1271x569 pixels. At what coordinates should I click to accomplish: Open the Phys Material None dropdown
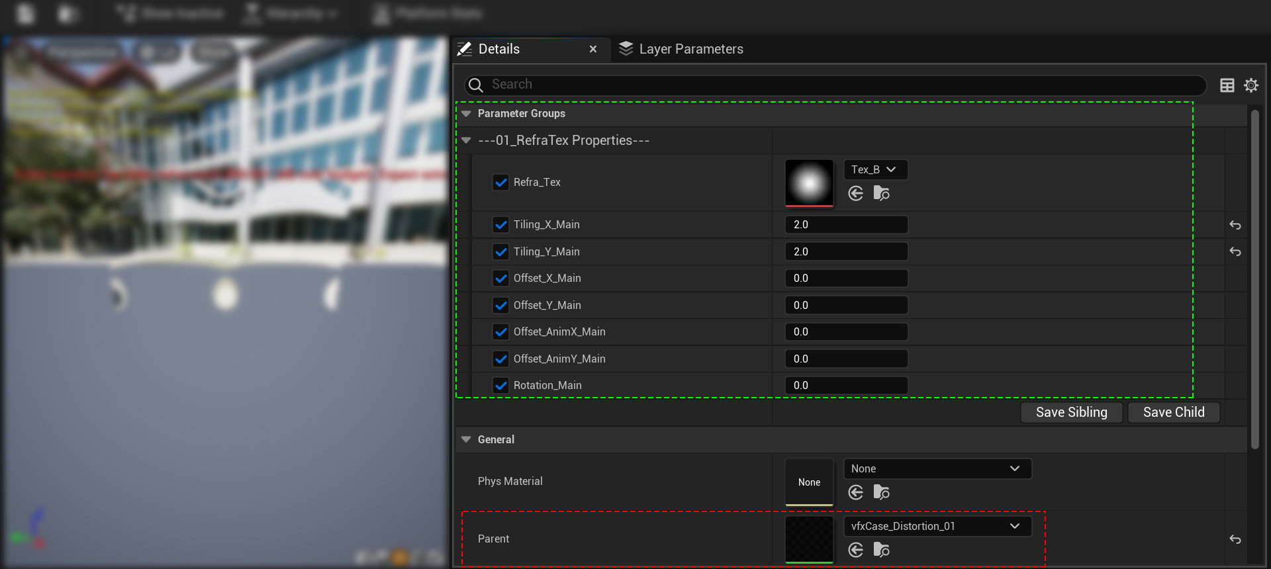[937, 468]
